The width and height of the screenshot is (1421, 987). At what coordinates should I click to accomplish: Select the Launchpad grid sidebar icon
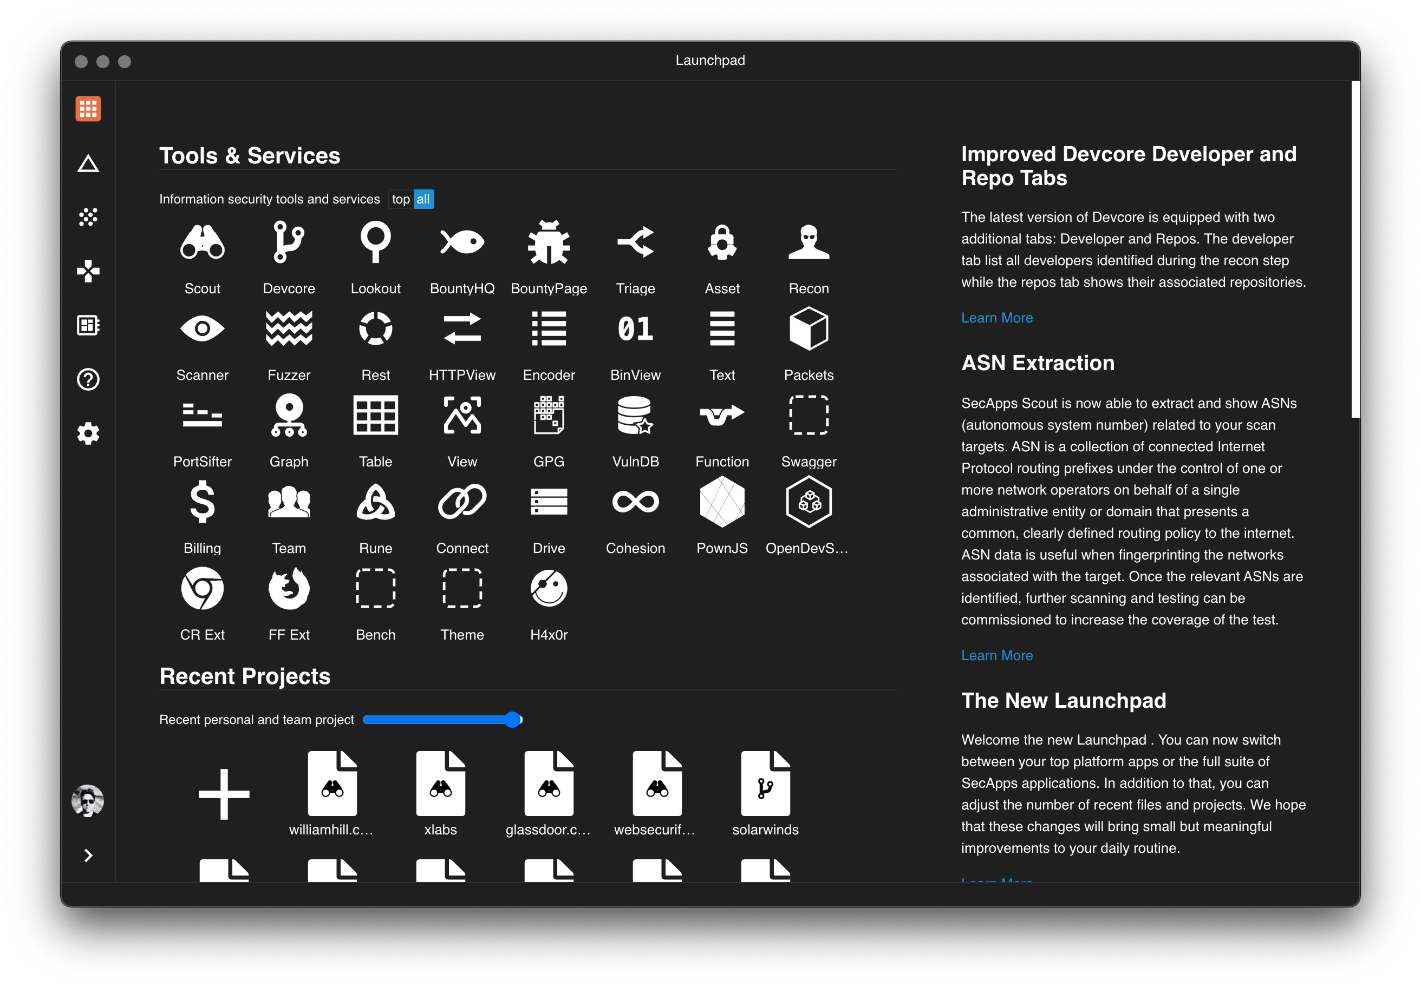coord(88,109)
